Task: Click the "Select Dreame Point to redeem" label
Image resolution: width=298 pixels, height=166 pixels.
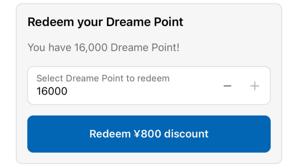Action: [103, 78]
